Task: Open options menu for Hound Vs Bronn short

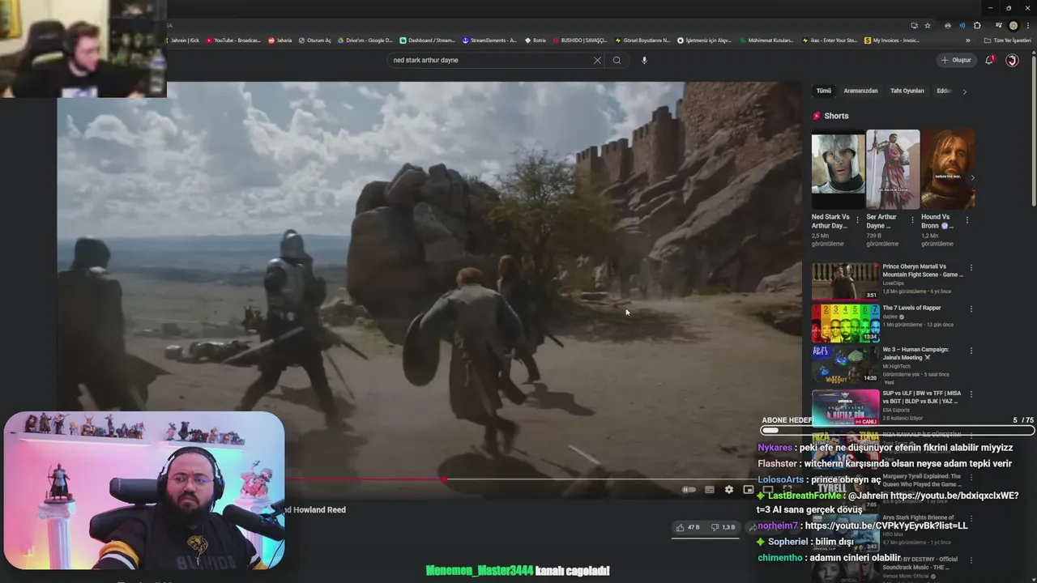Action: coord(967,219)
